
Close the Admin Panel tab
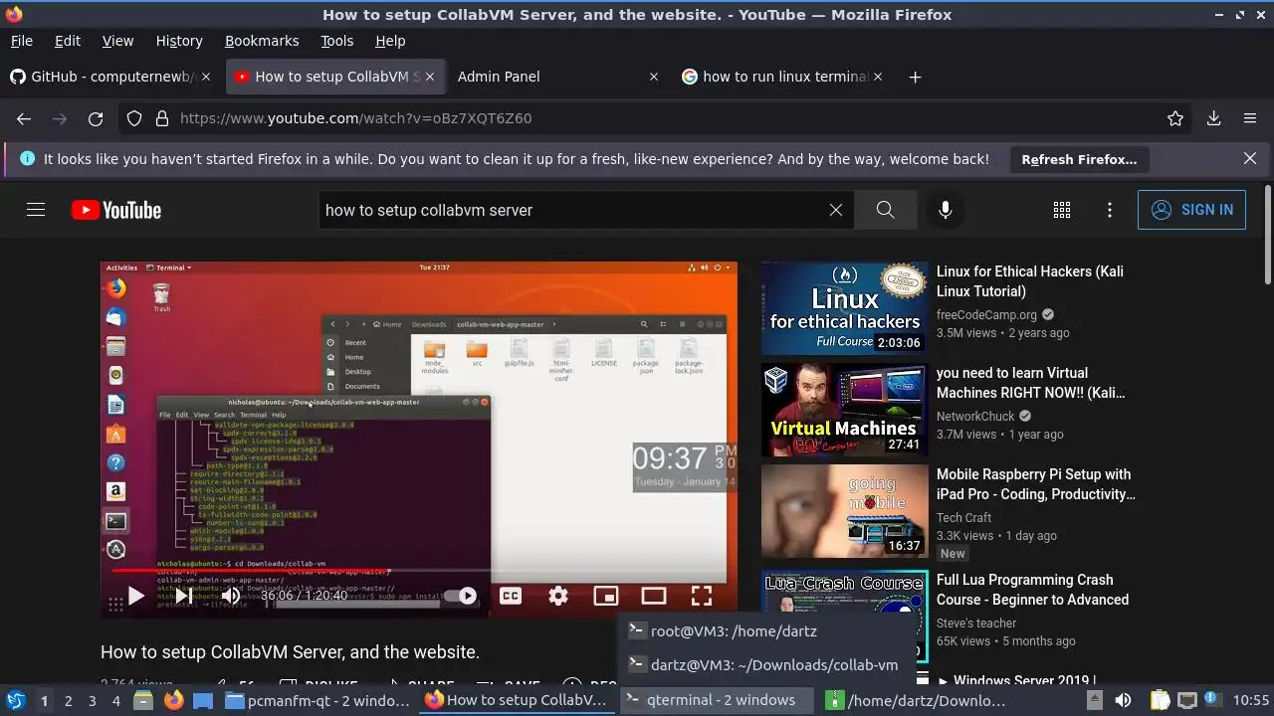653,77
